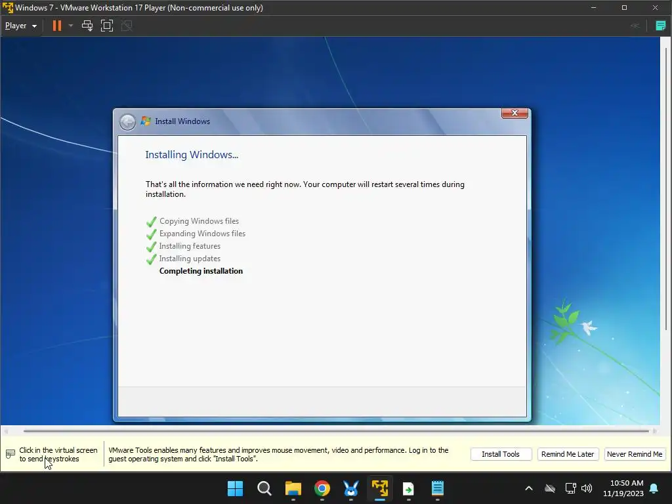Open Google Chrome from the taskbar
This screenshot has height=504, width=672.
[x=322, y=488]
